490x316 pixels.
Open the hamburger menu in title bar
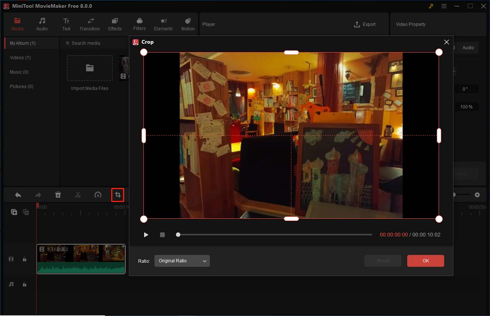pos(444,6)
